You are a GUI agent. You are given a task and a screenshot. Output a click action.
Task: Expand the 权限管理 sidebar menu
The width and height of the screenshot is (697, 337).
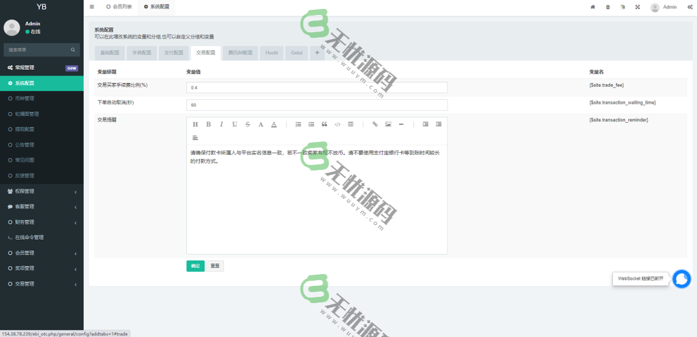[x=42, y=191]
